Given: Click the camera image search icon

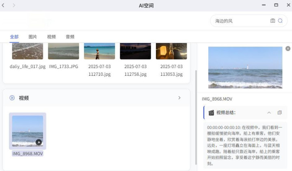Looking at the screenshot, I should pos(273,21).
